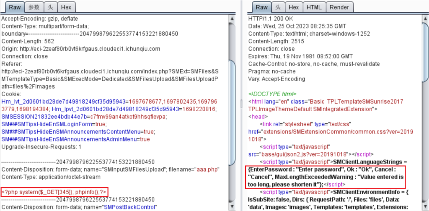
Task: Click the SMPostBackControl form field name
Action: 129,206
